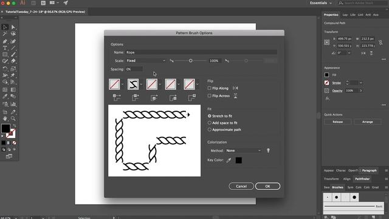Click the Stroke link in Appearance
389x219 pixels.
tap(336, 83)
